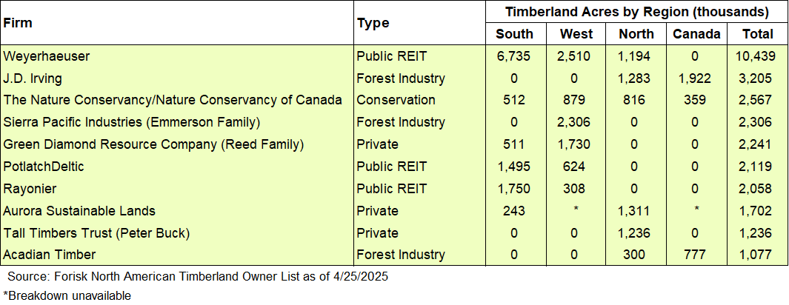Click the Type column header
This screenshot has height=305, width=789.
(373, 22)
